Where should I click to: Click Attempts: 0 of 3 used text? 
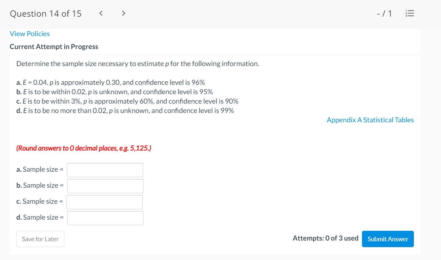(325, 238)
